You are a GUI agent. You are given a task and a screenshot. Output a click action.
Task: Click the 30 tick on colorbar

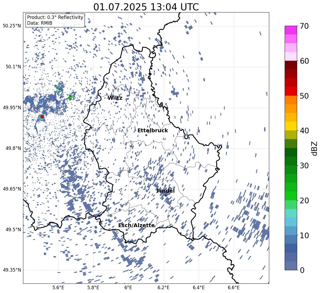(304, 166)
